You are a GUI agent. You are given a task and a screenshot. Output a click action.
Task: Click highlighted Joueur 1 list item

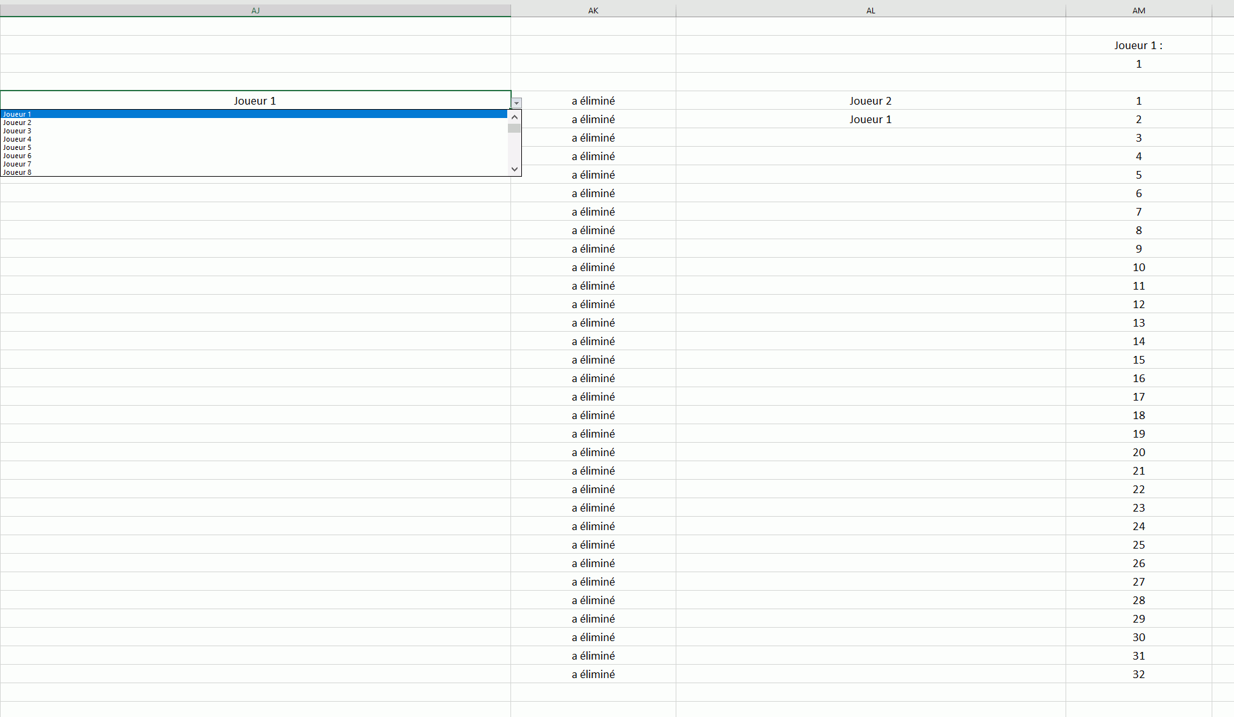(x=17, y=114)
